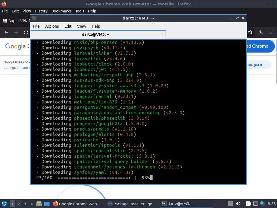Screen dimensions: 277x208
Task: Maximize the terminal window
Action: pyautogui.click(x=238, y=18)
